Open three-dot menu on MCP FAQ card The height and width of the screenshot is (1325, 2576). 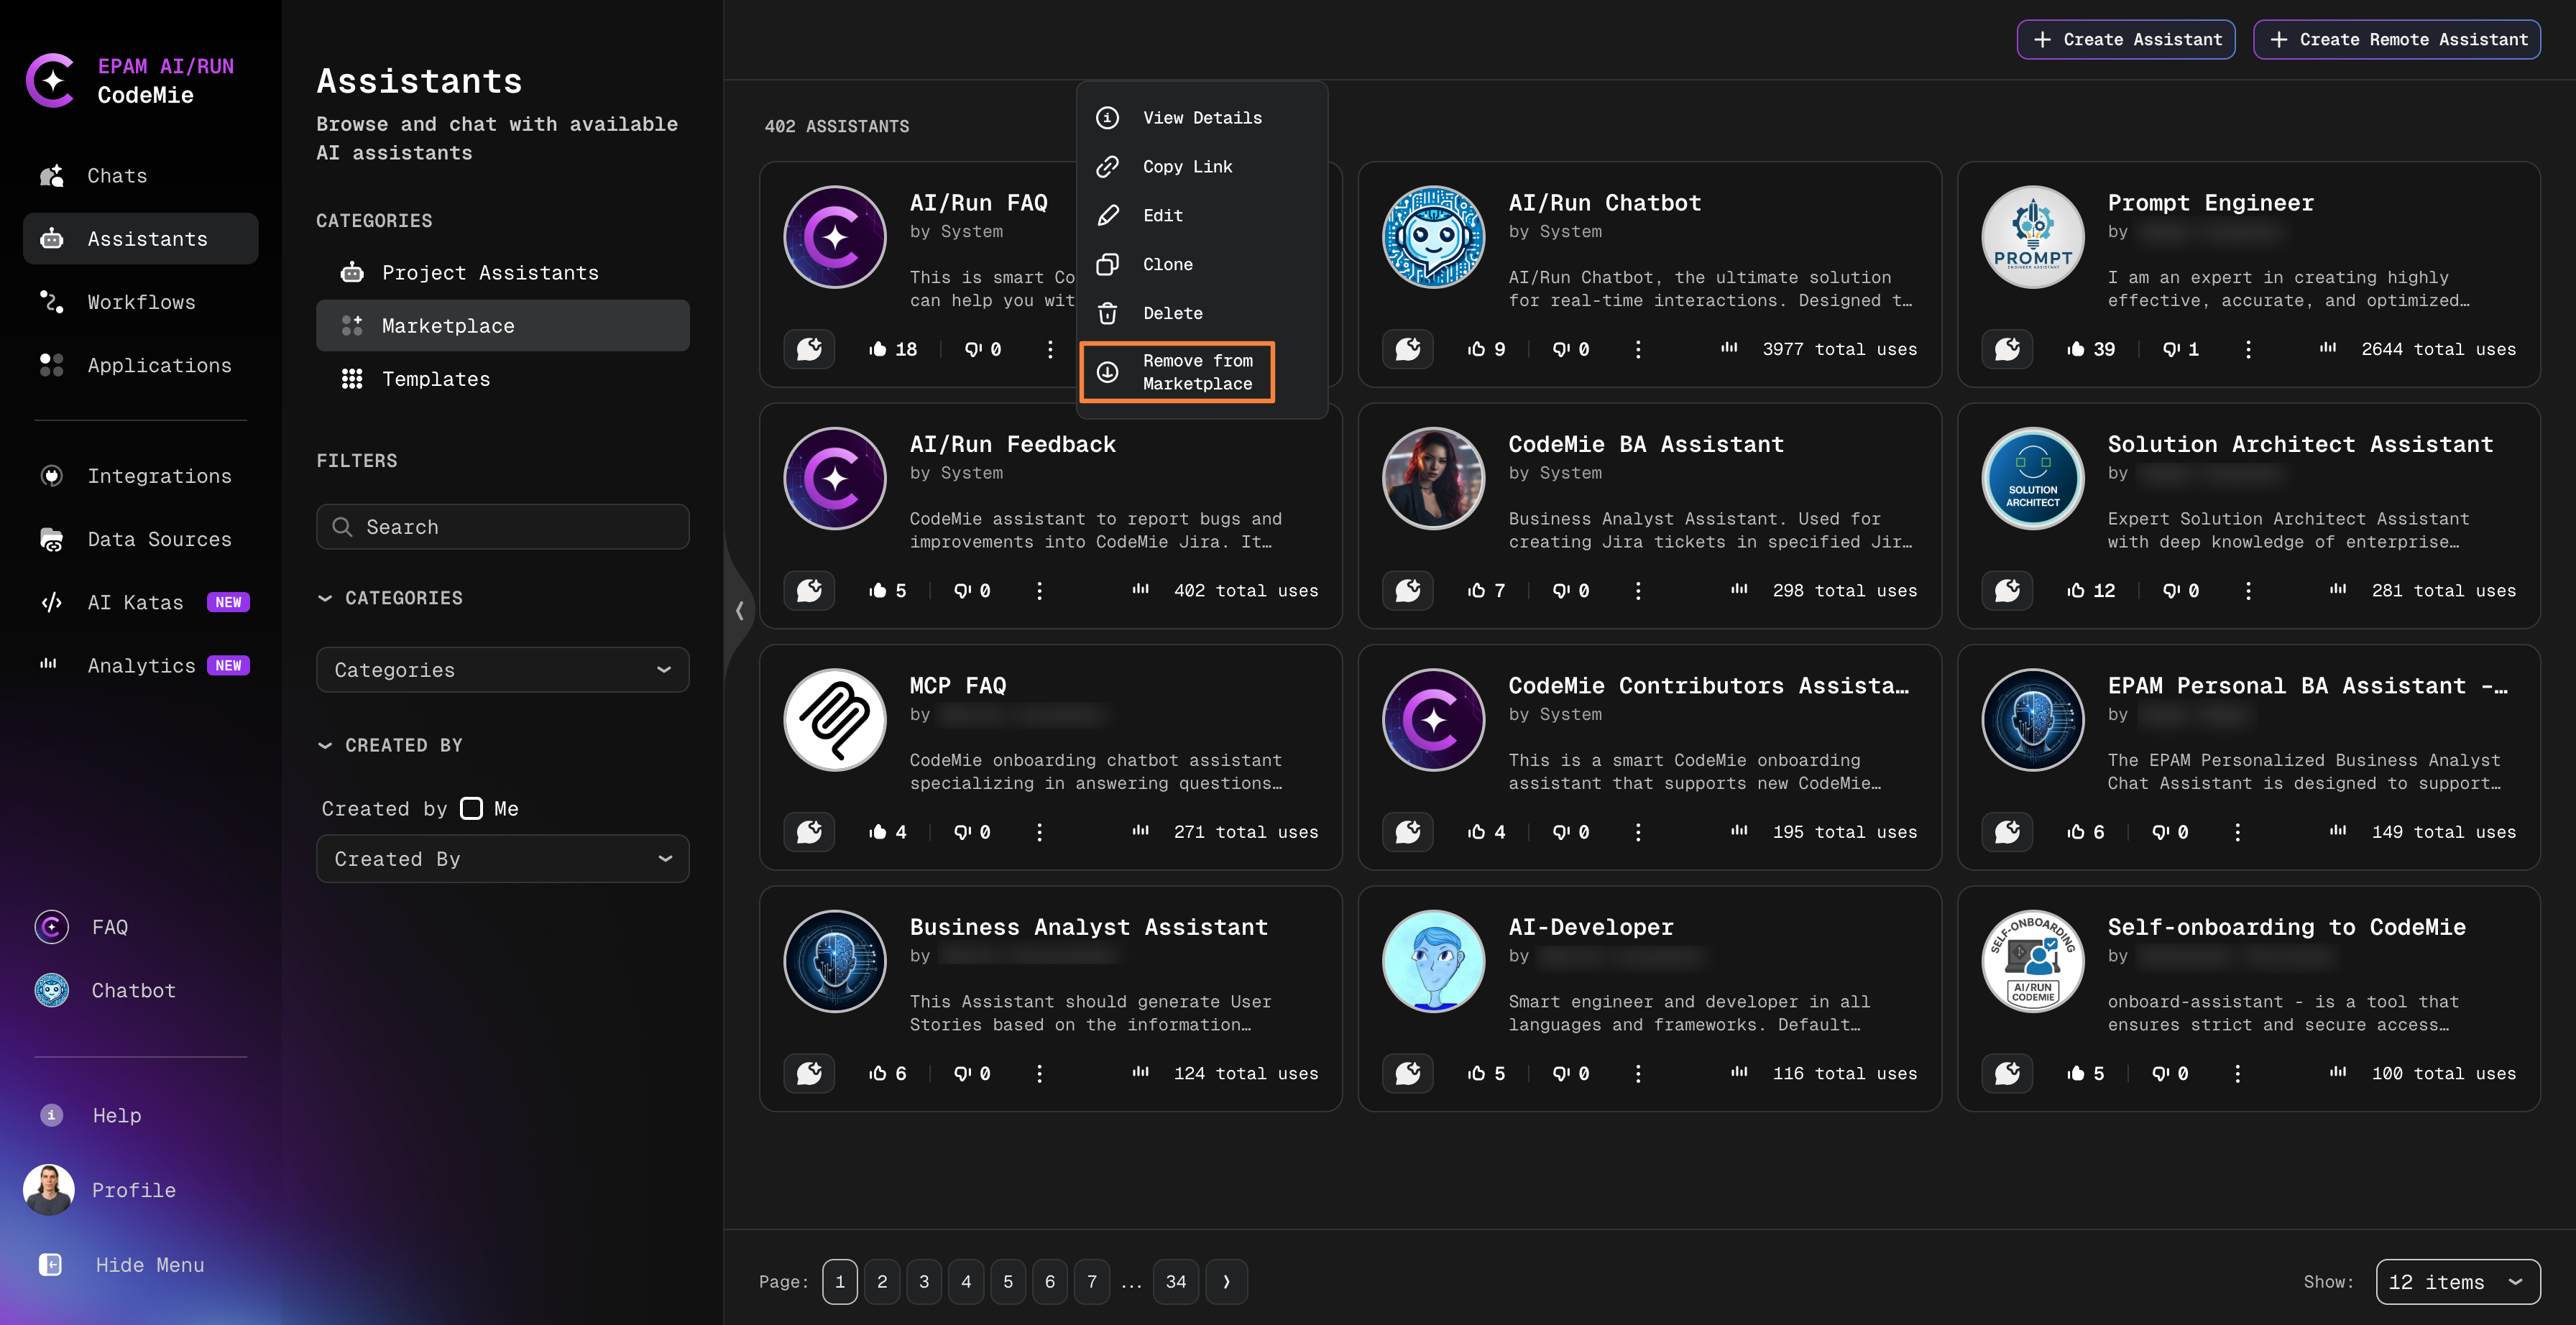[x=1039, y=832]
